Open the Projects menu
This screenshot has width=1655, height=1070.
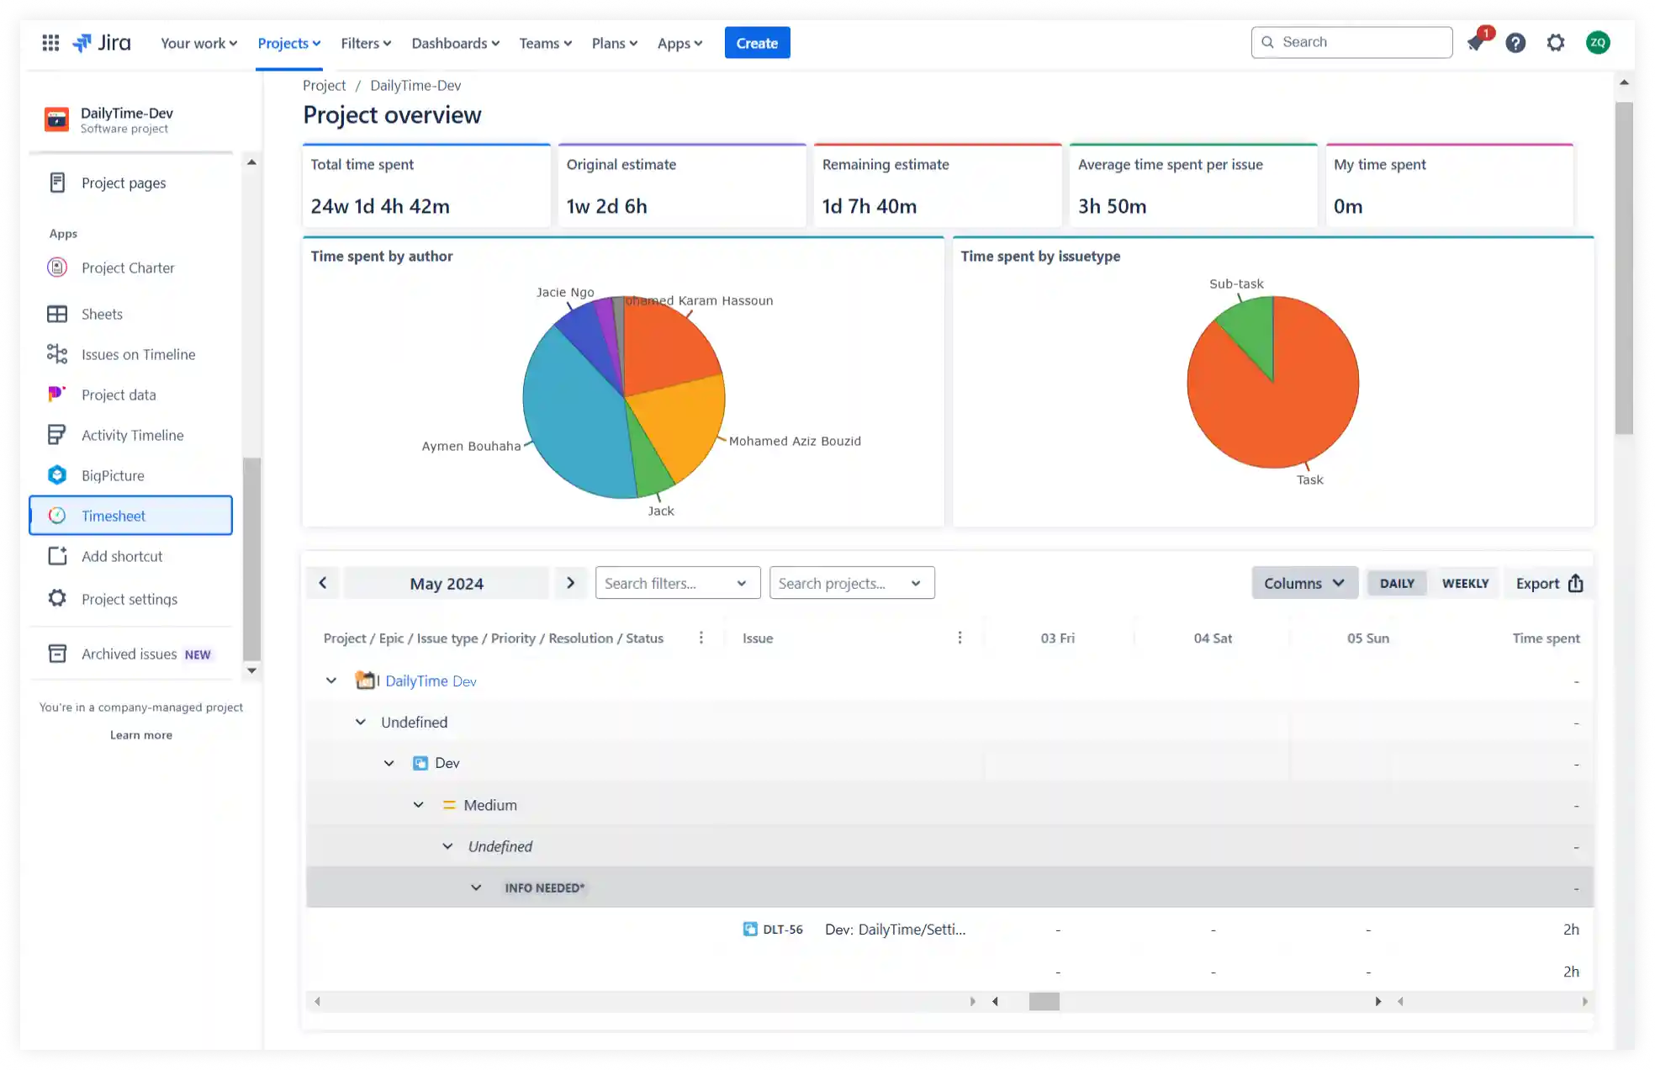(288, 43)
